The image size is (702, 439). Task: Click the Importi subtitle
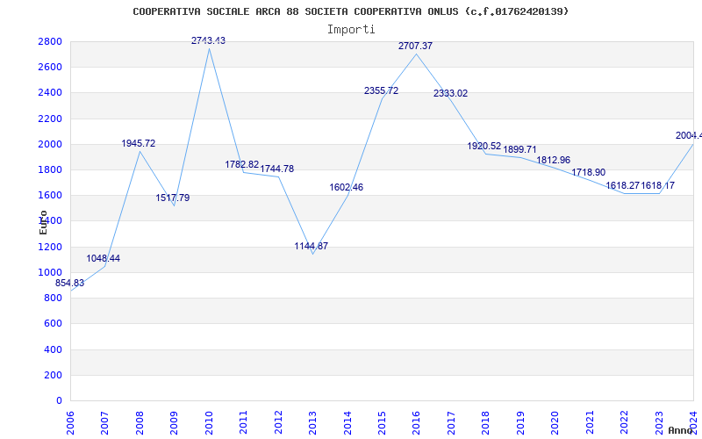[351, 30]
